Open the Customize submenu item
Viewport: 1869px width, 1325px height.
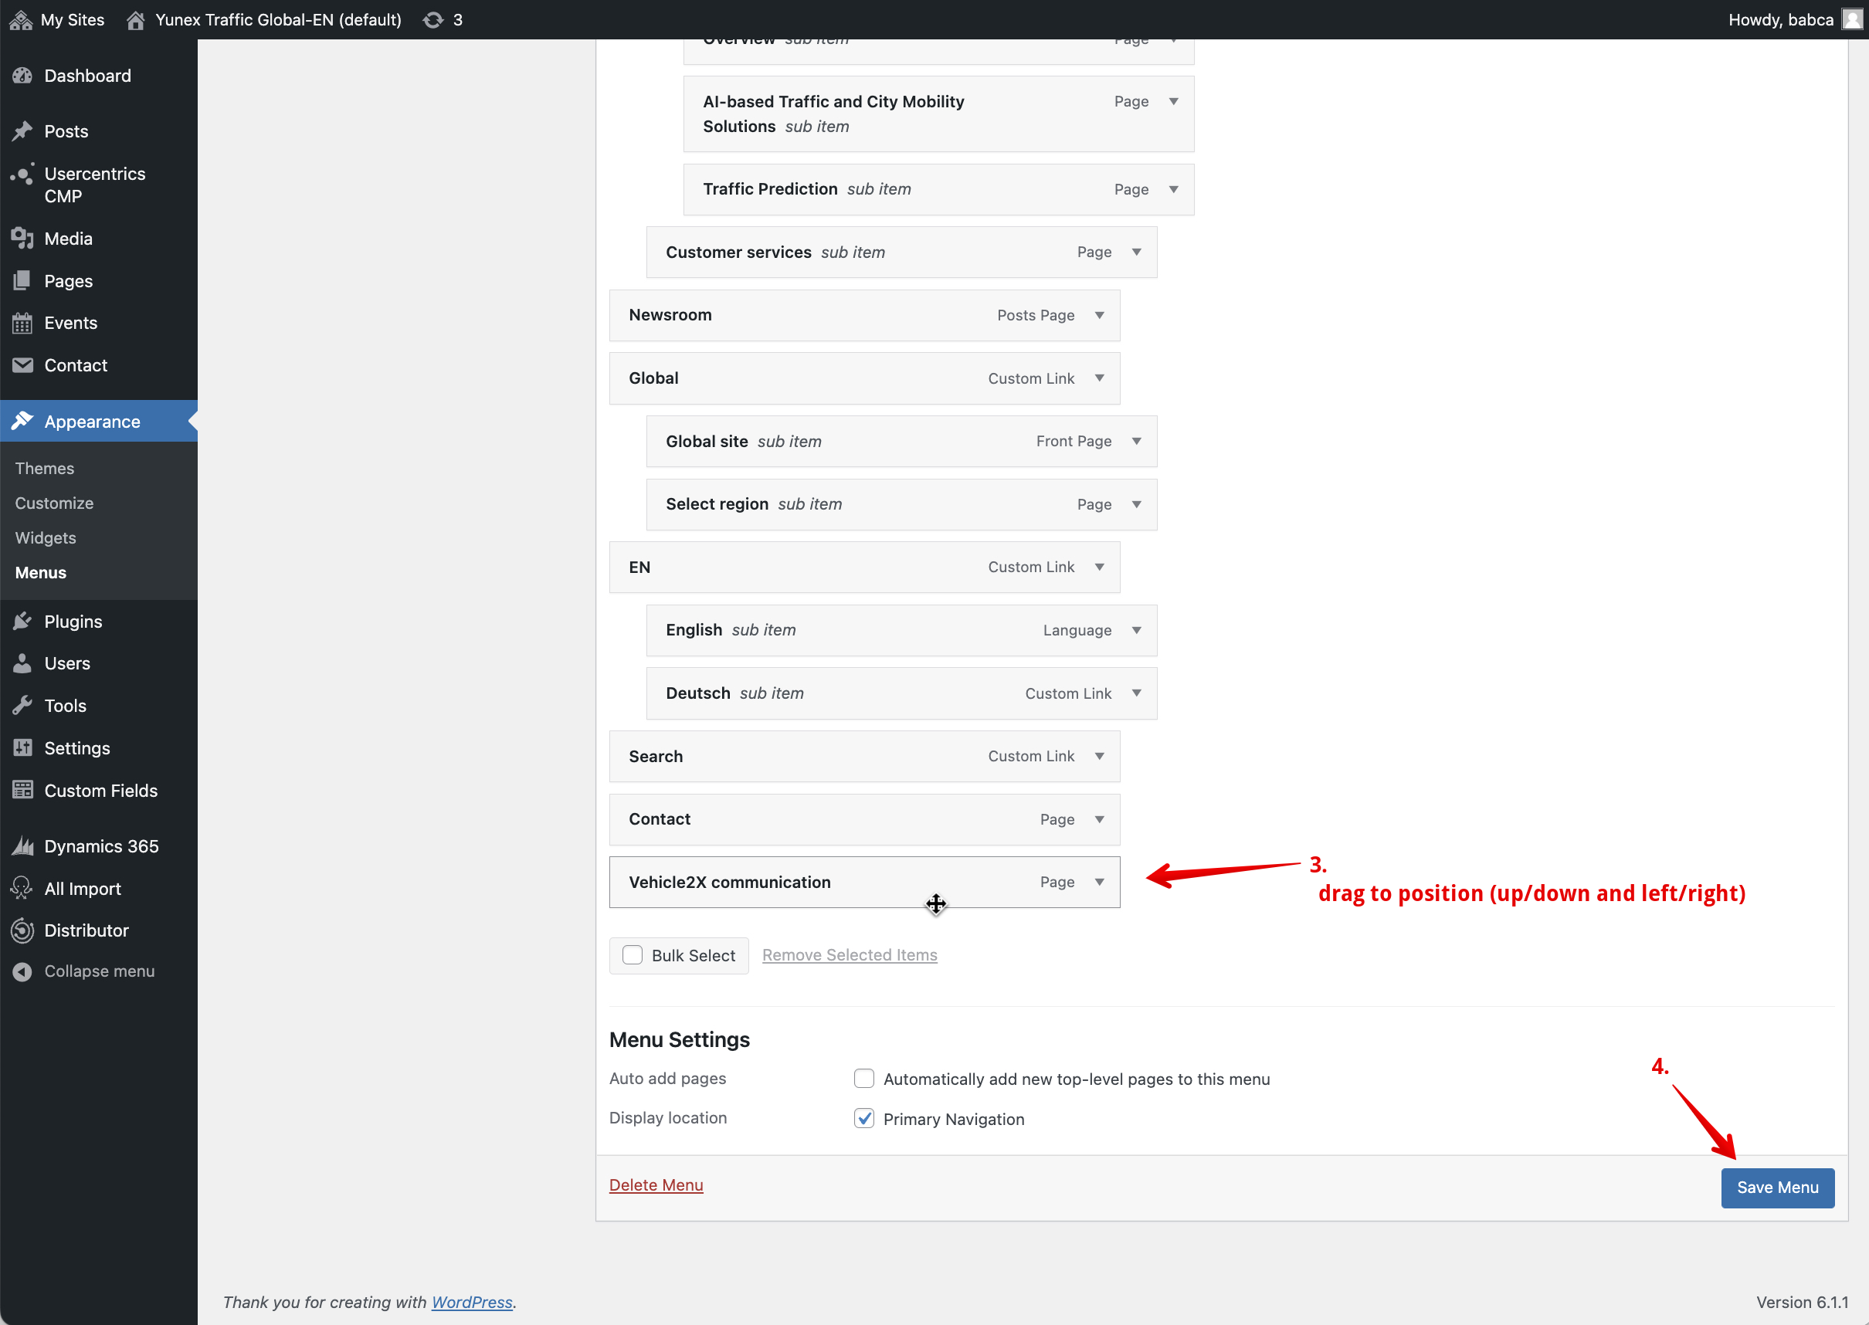(54, 503)
